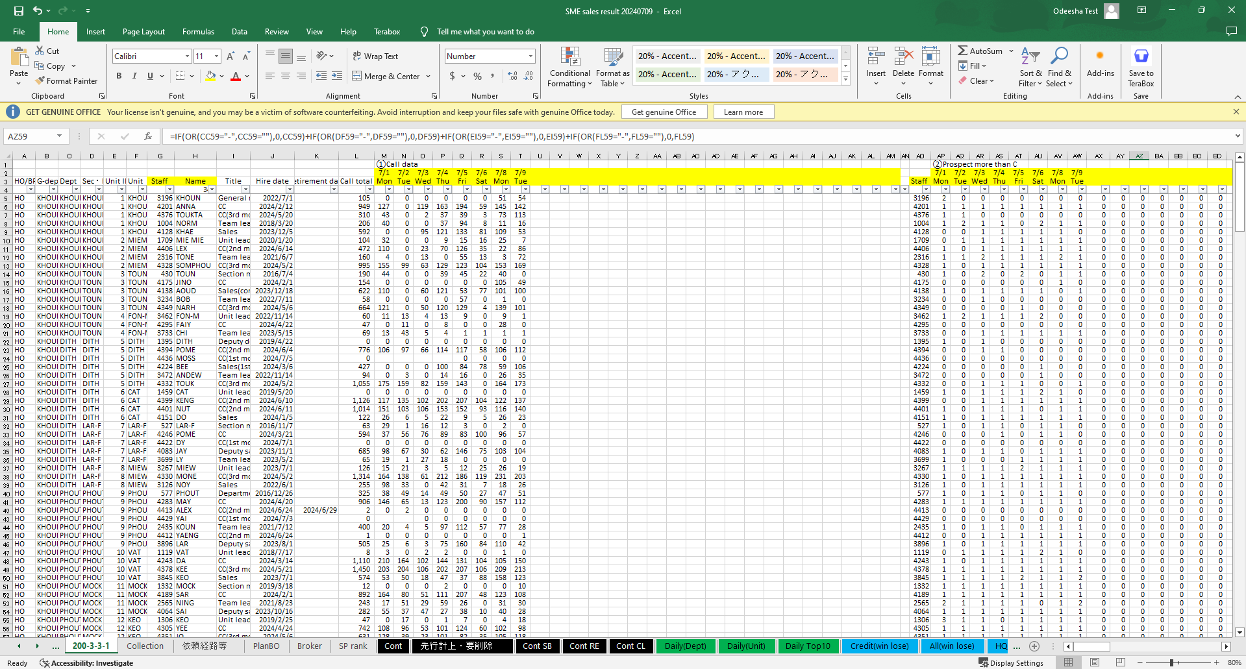
Task: Click the Format Painter icon
Action: click(40, 81)
